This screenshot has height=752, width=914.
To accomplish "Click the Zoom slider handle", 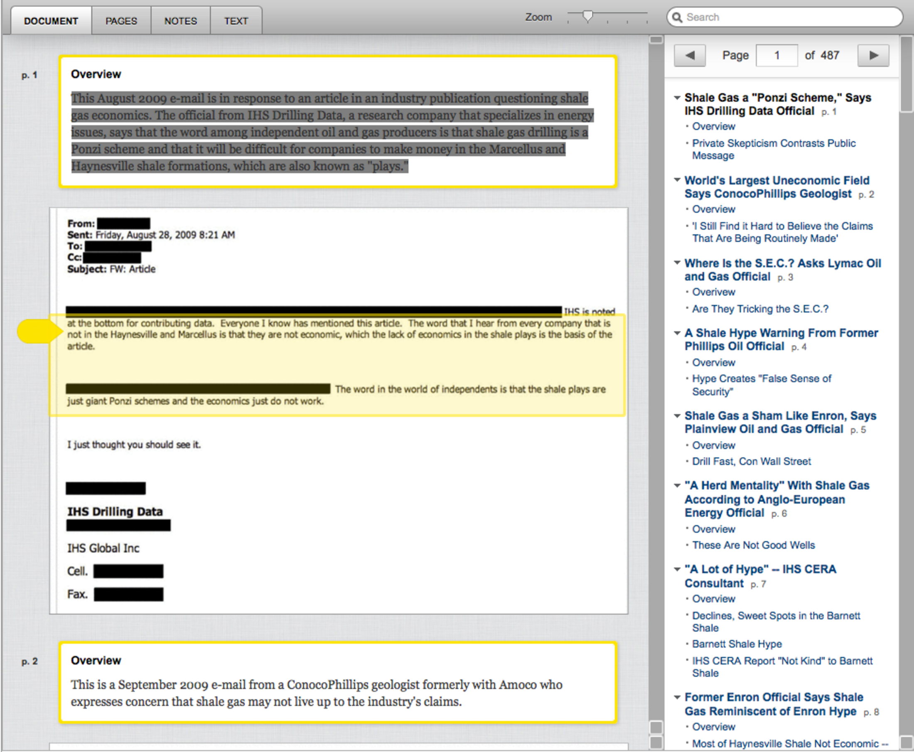I will [x=587, y=17].
